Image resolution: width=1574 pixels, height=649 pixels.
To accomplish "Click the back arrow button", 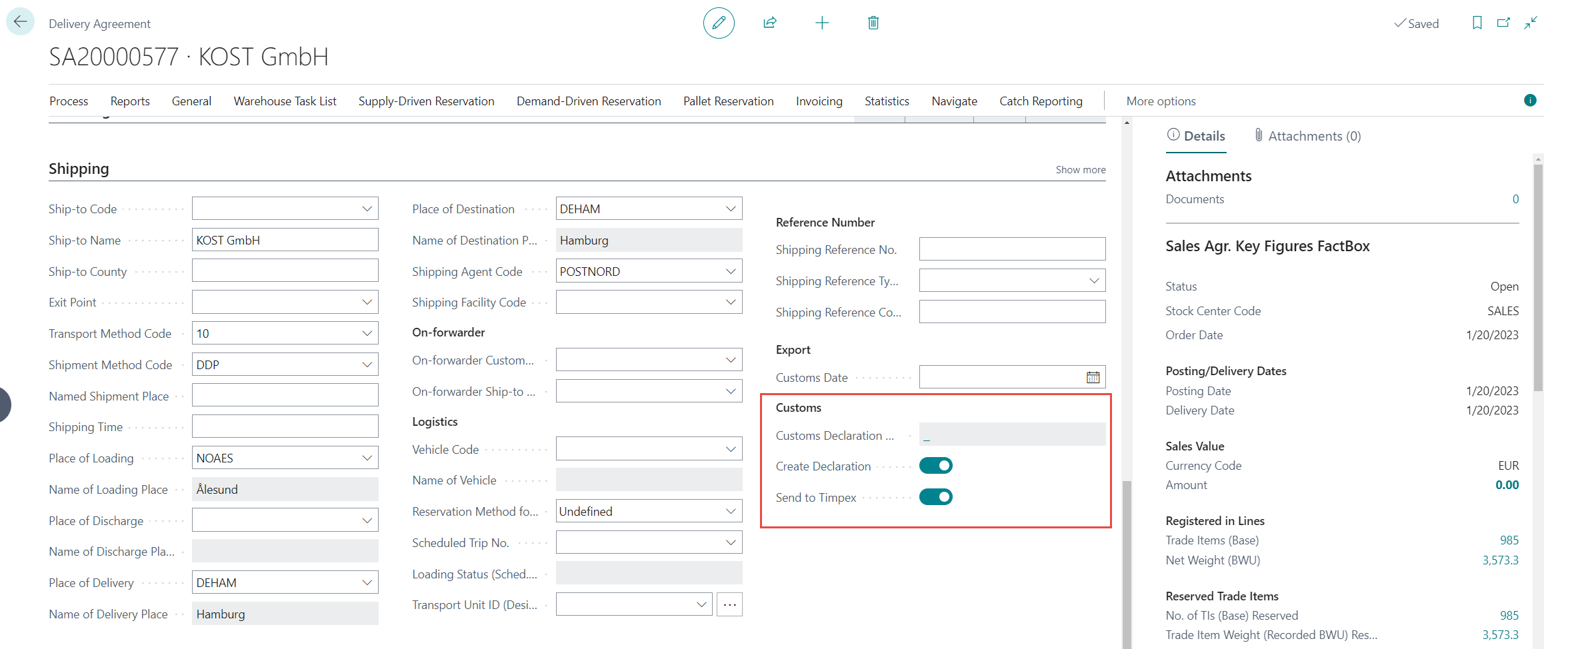I will click(x=20, y=22).
